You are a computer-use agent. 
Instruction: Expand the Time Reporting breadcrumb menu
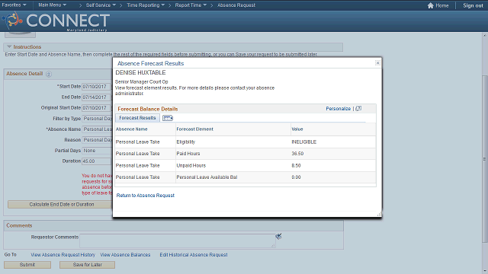point(146,5)
